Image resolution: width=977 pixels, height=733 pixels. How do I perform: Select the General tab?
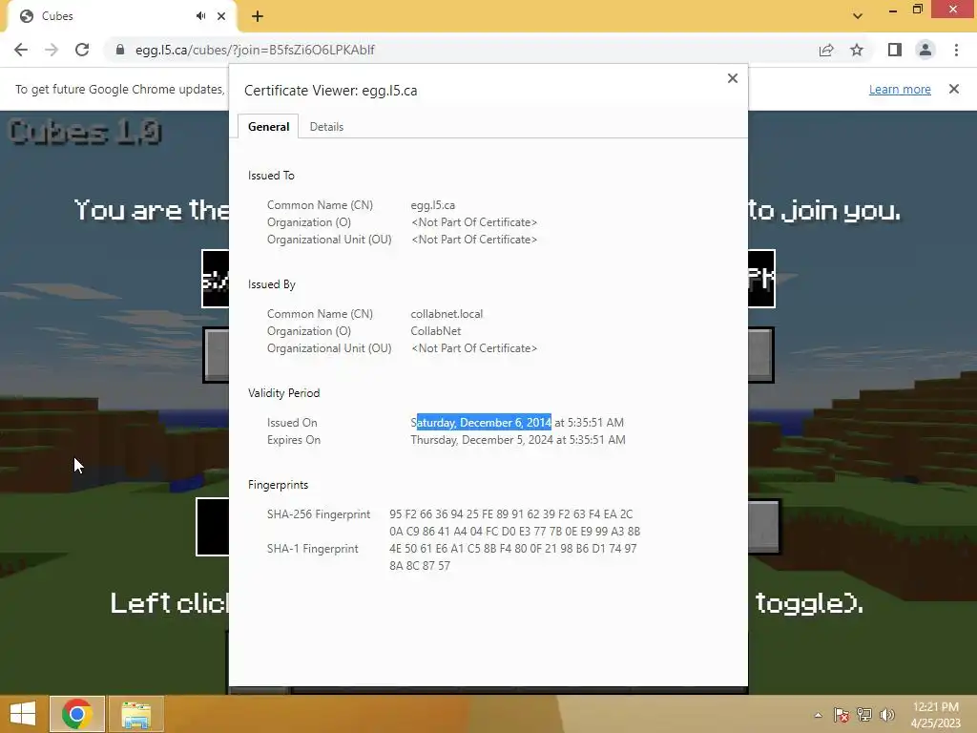268,127
